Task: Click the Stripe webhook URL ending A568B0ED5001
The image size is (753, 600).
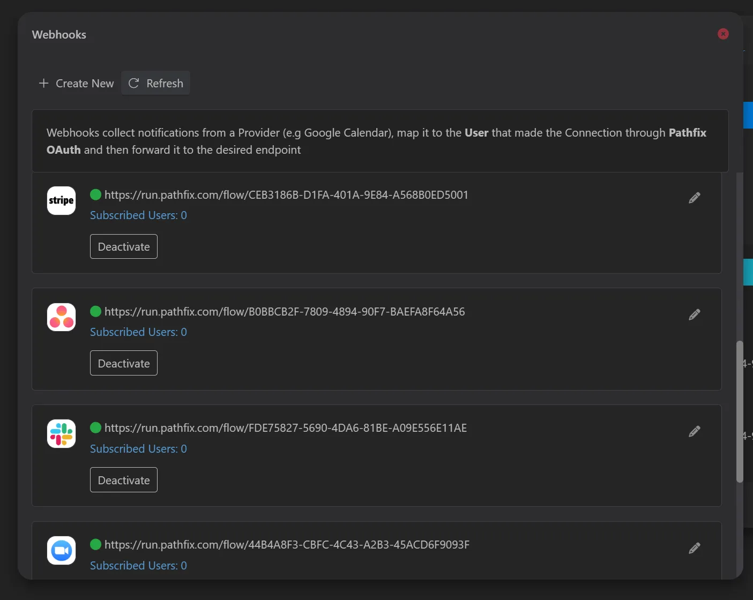Action: pyautogui.click(x=286, y=195)
